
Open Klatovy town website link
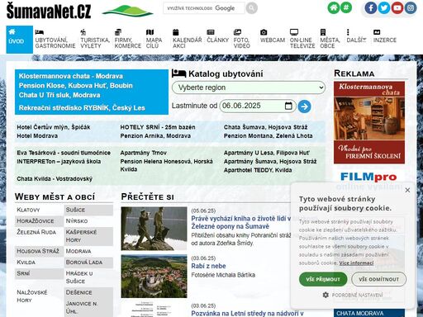[x=28, y=210]
